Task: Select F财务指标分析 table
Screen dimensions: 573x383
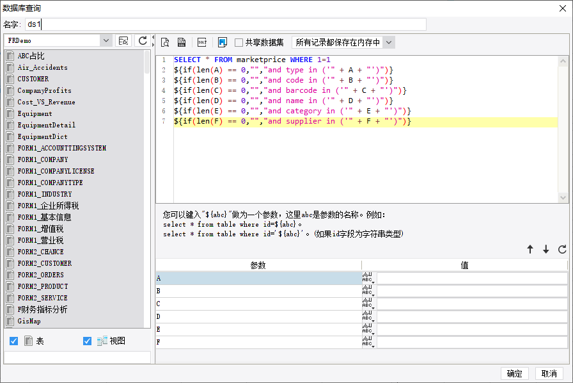Action: tap(42, 309)
